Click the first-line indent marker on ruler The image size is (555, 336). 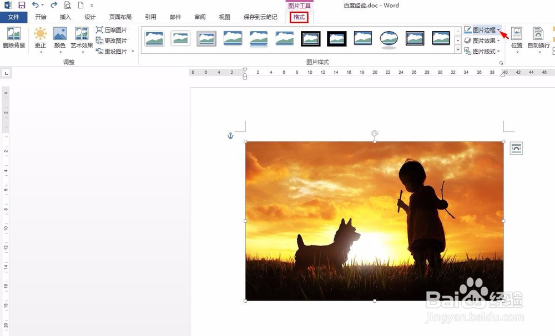[245, 70]
